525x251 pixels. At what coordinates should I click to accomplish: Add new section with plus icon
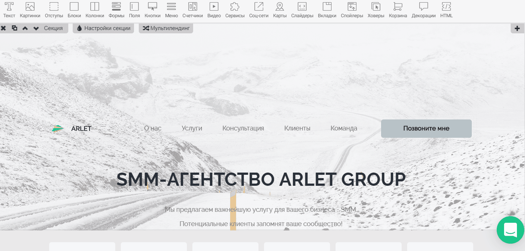[x=517, y=28]
